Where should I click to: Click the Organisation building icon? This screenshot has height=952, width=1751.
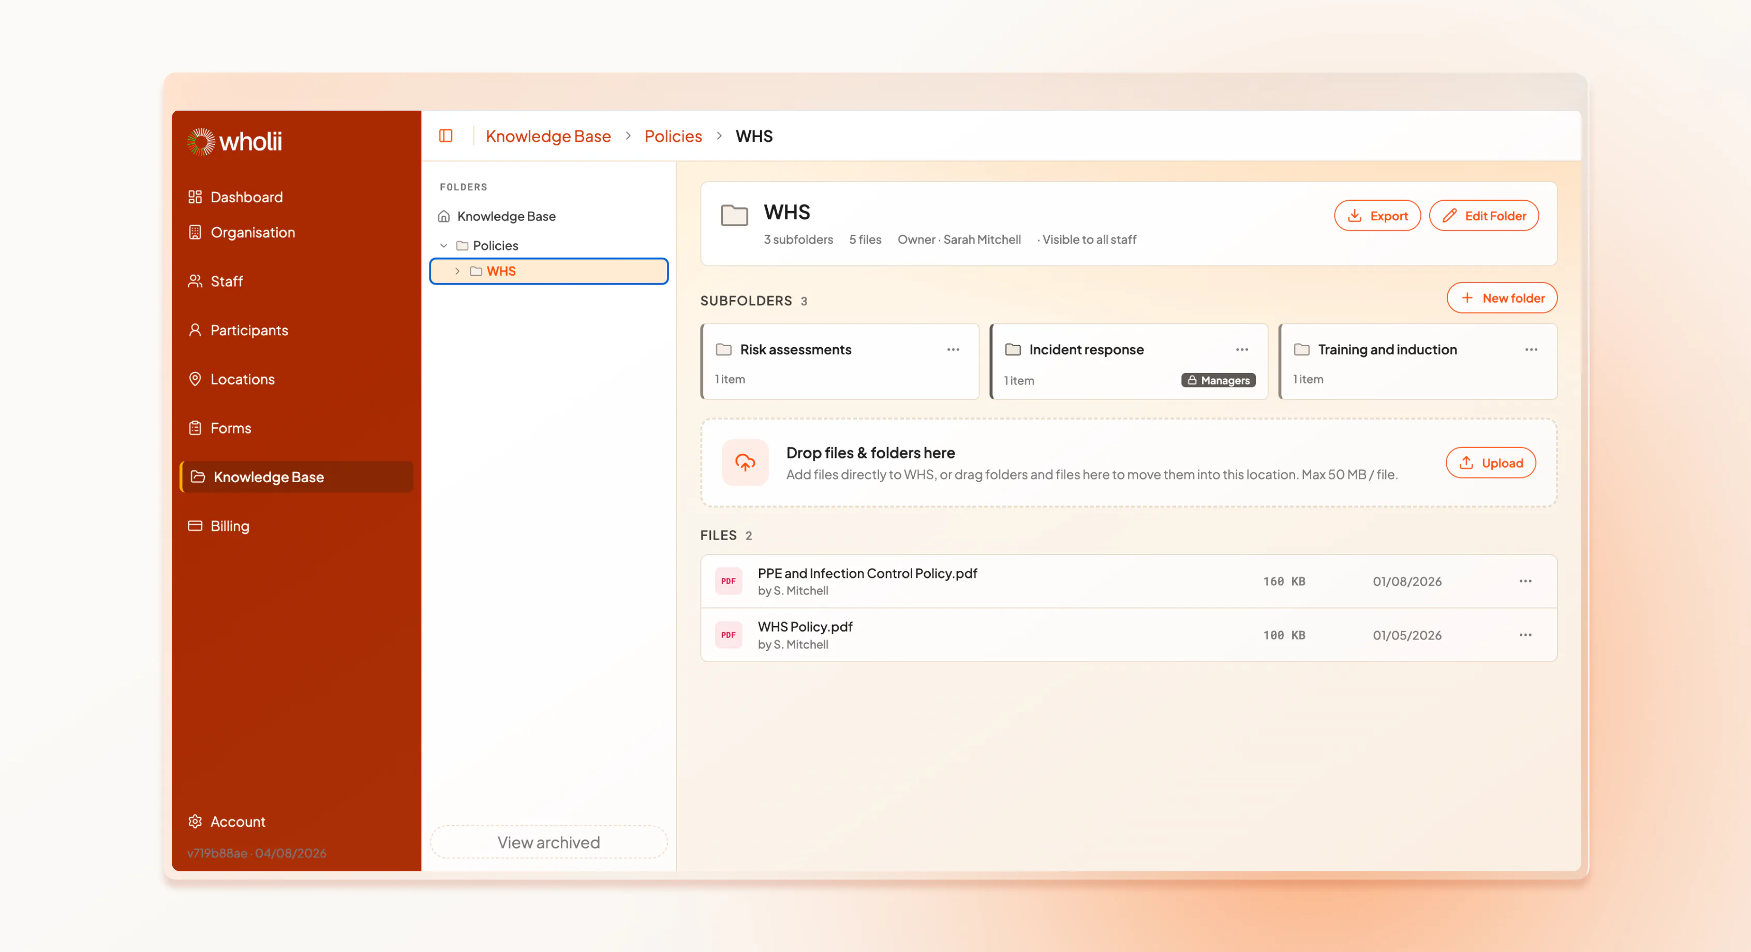(195, 232)
